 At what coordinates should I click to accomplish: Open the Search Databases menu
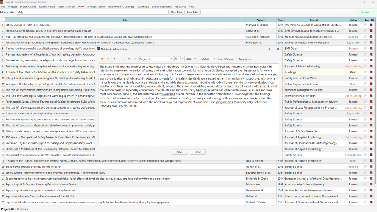[162, 7]
